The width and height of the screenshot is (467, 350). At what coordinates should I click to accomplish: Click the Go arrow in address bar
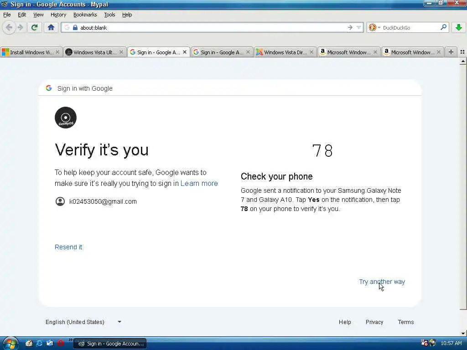pyautogui.click(x=350, y=28)
